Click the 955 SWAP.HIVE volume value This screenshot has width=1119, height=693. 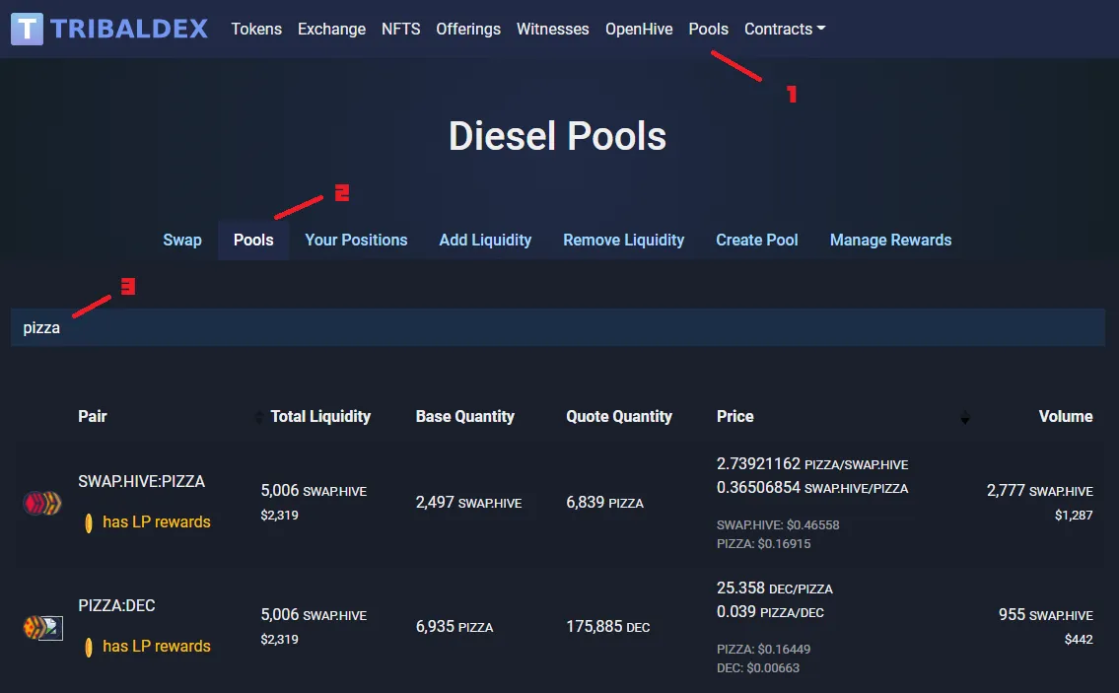point(1045,614)
